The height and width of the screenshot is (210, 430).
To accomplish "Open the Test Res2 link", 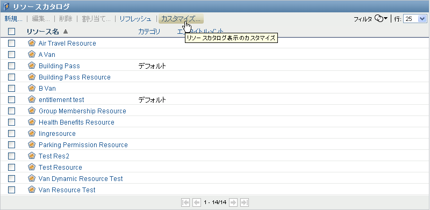I will (54, 156).
